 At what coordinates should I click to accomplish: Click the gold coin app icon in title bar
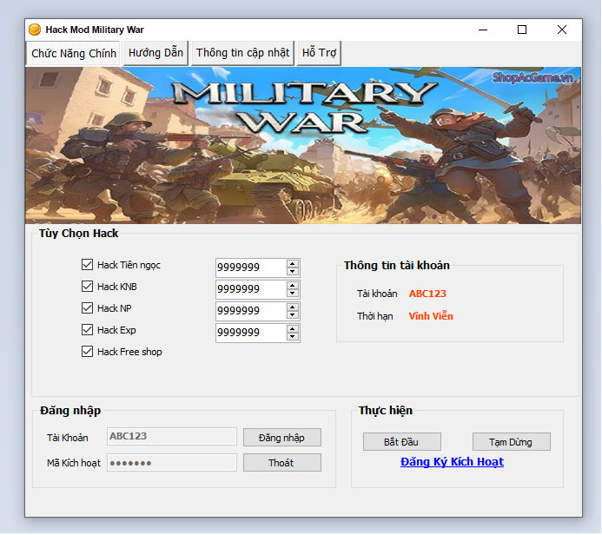coord(35,30)
